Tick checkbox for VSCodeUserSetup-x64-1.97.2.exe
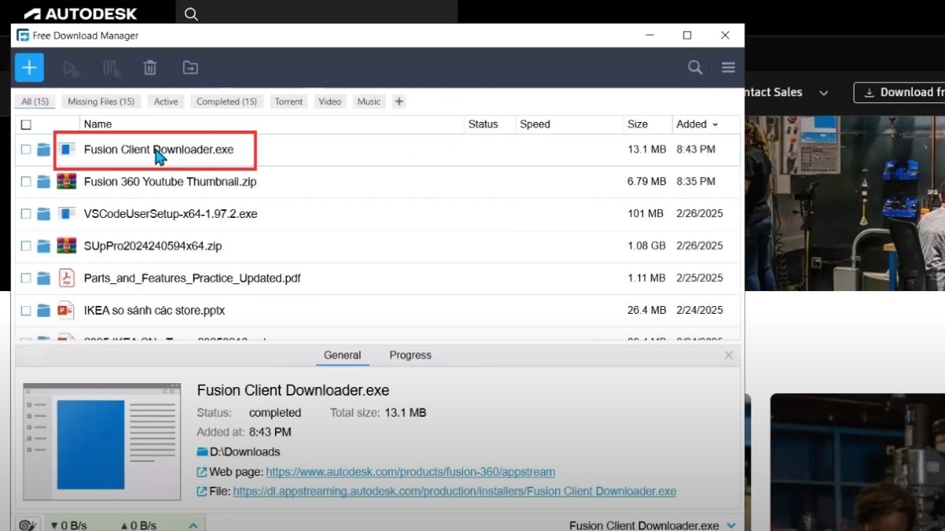This screenshot has height=531, width=945. point(26,214)
